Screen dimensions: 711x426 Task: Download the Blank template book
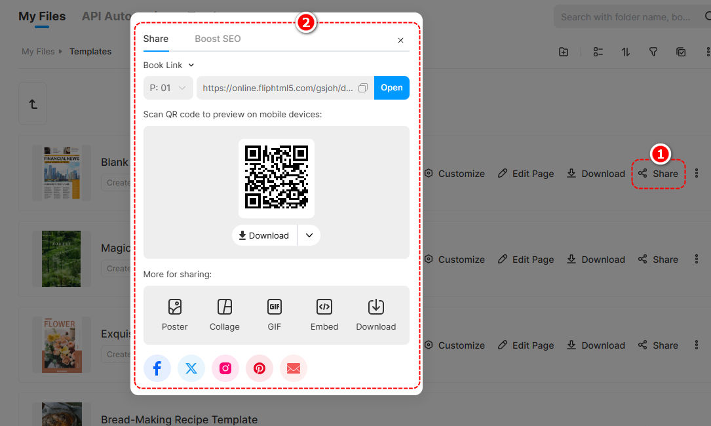click(596, 173)
